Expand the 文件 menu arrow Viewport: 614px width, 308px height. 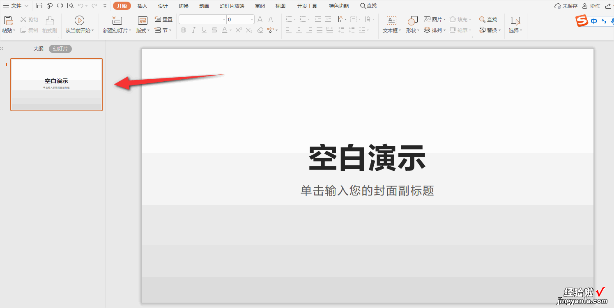[x=26, y=6]
